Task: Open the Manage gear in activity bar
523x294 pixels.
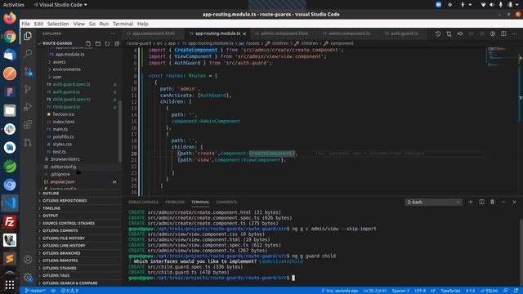Action: (28, 277)
